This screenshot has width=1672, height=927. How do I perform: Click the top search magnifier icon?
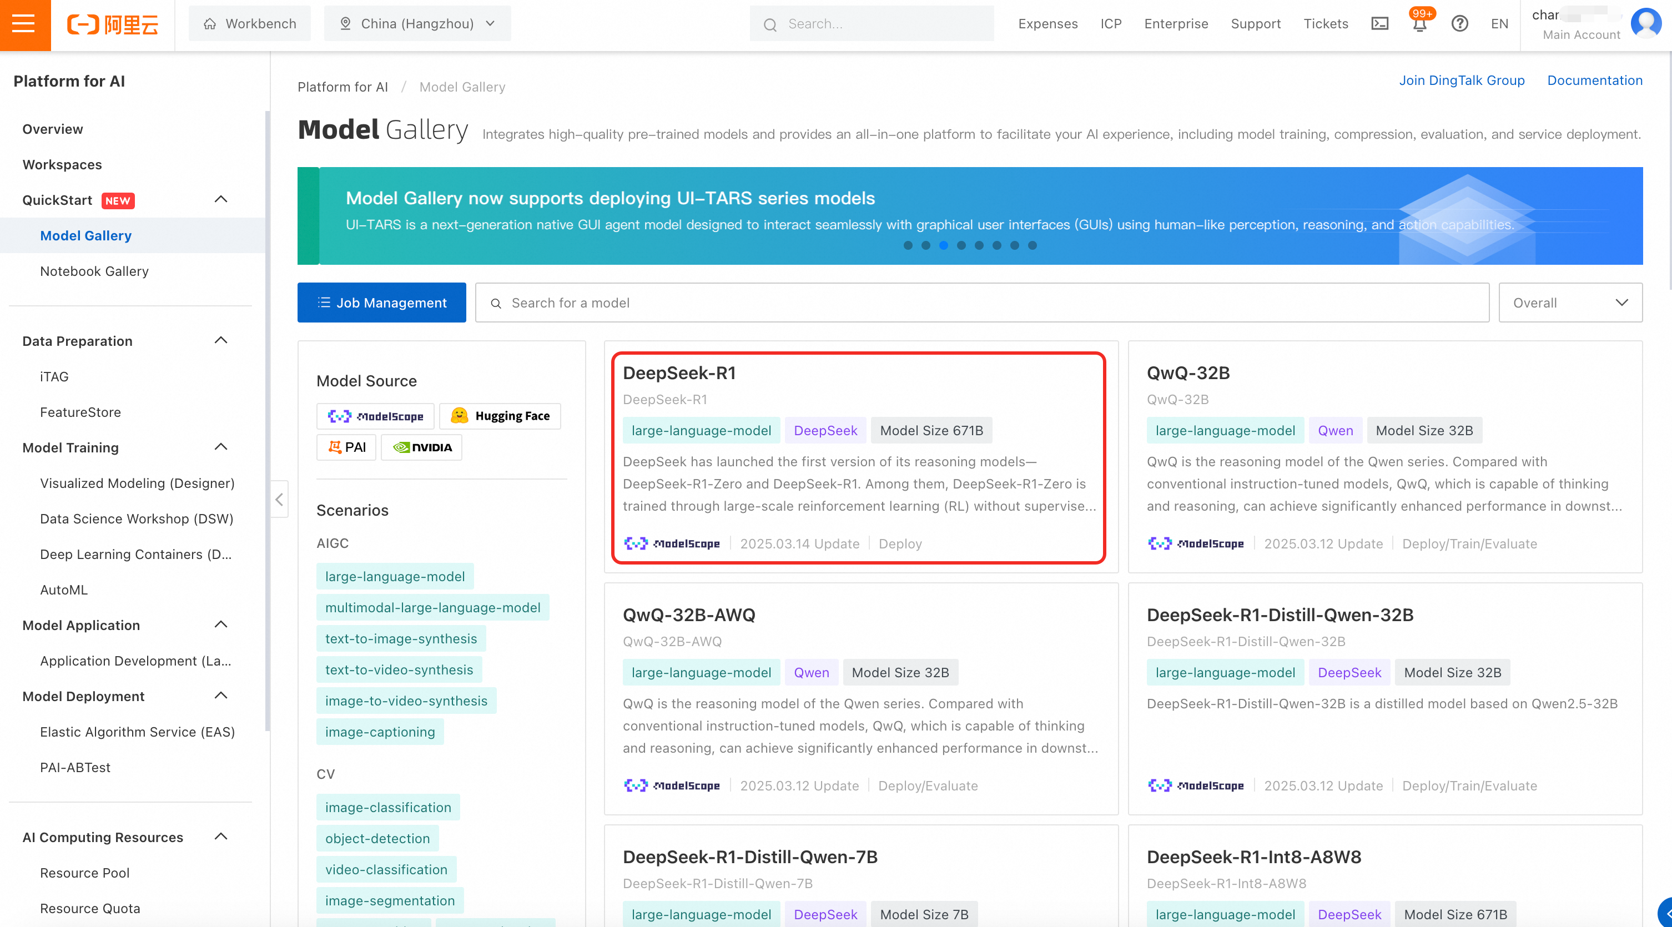(770, 24)
